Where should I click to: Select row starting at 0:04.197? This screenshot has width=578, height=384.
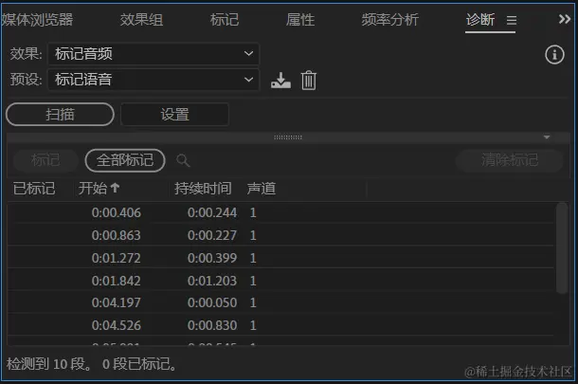click(x=280, y=302)
